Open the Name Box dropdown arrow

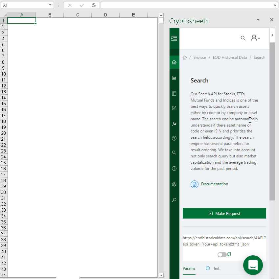click(50, 5)
